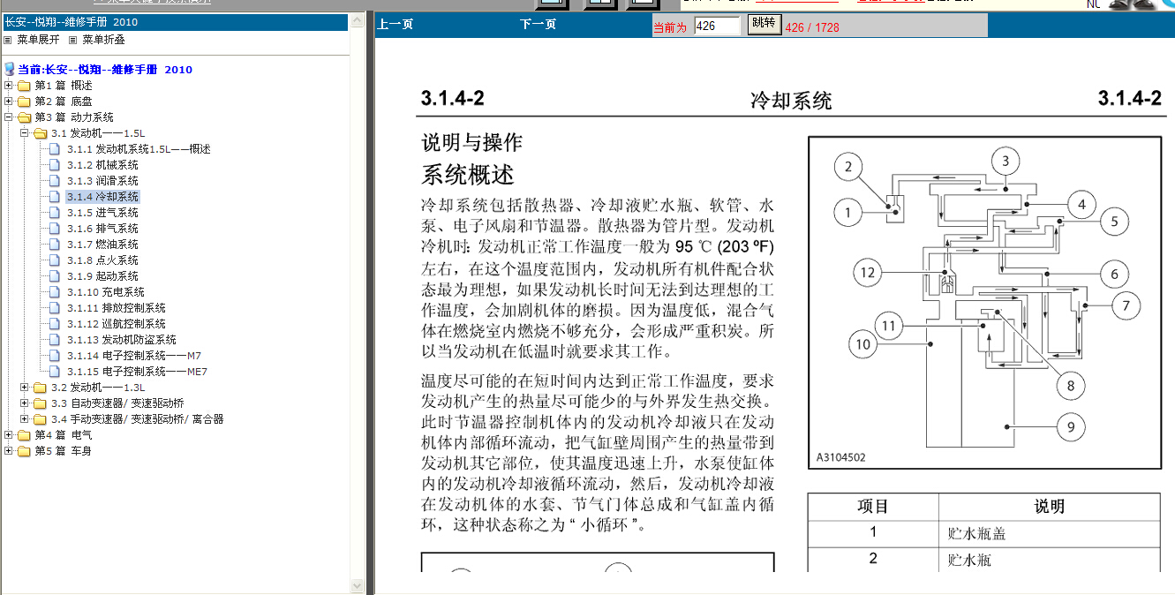Click the section heading 说明与操作
1175x595 pixels.
pos(472,142)
